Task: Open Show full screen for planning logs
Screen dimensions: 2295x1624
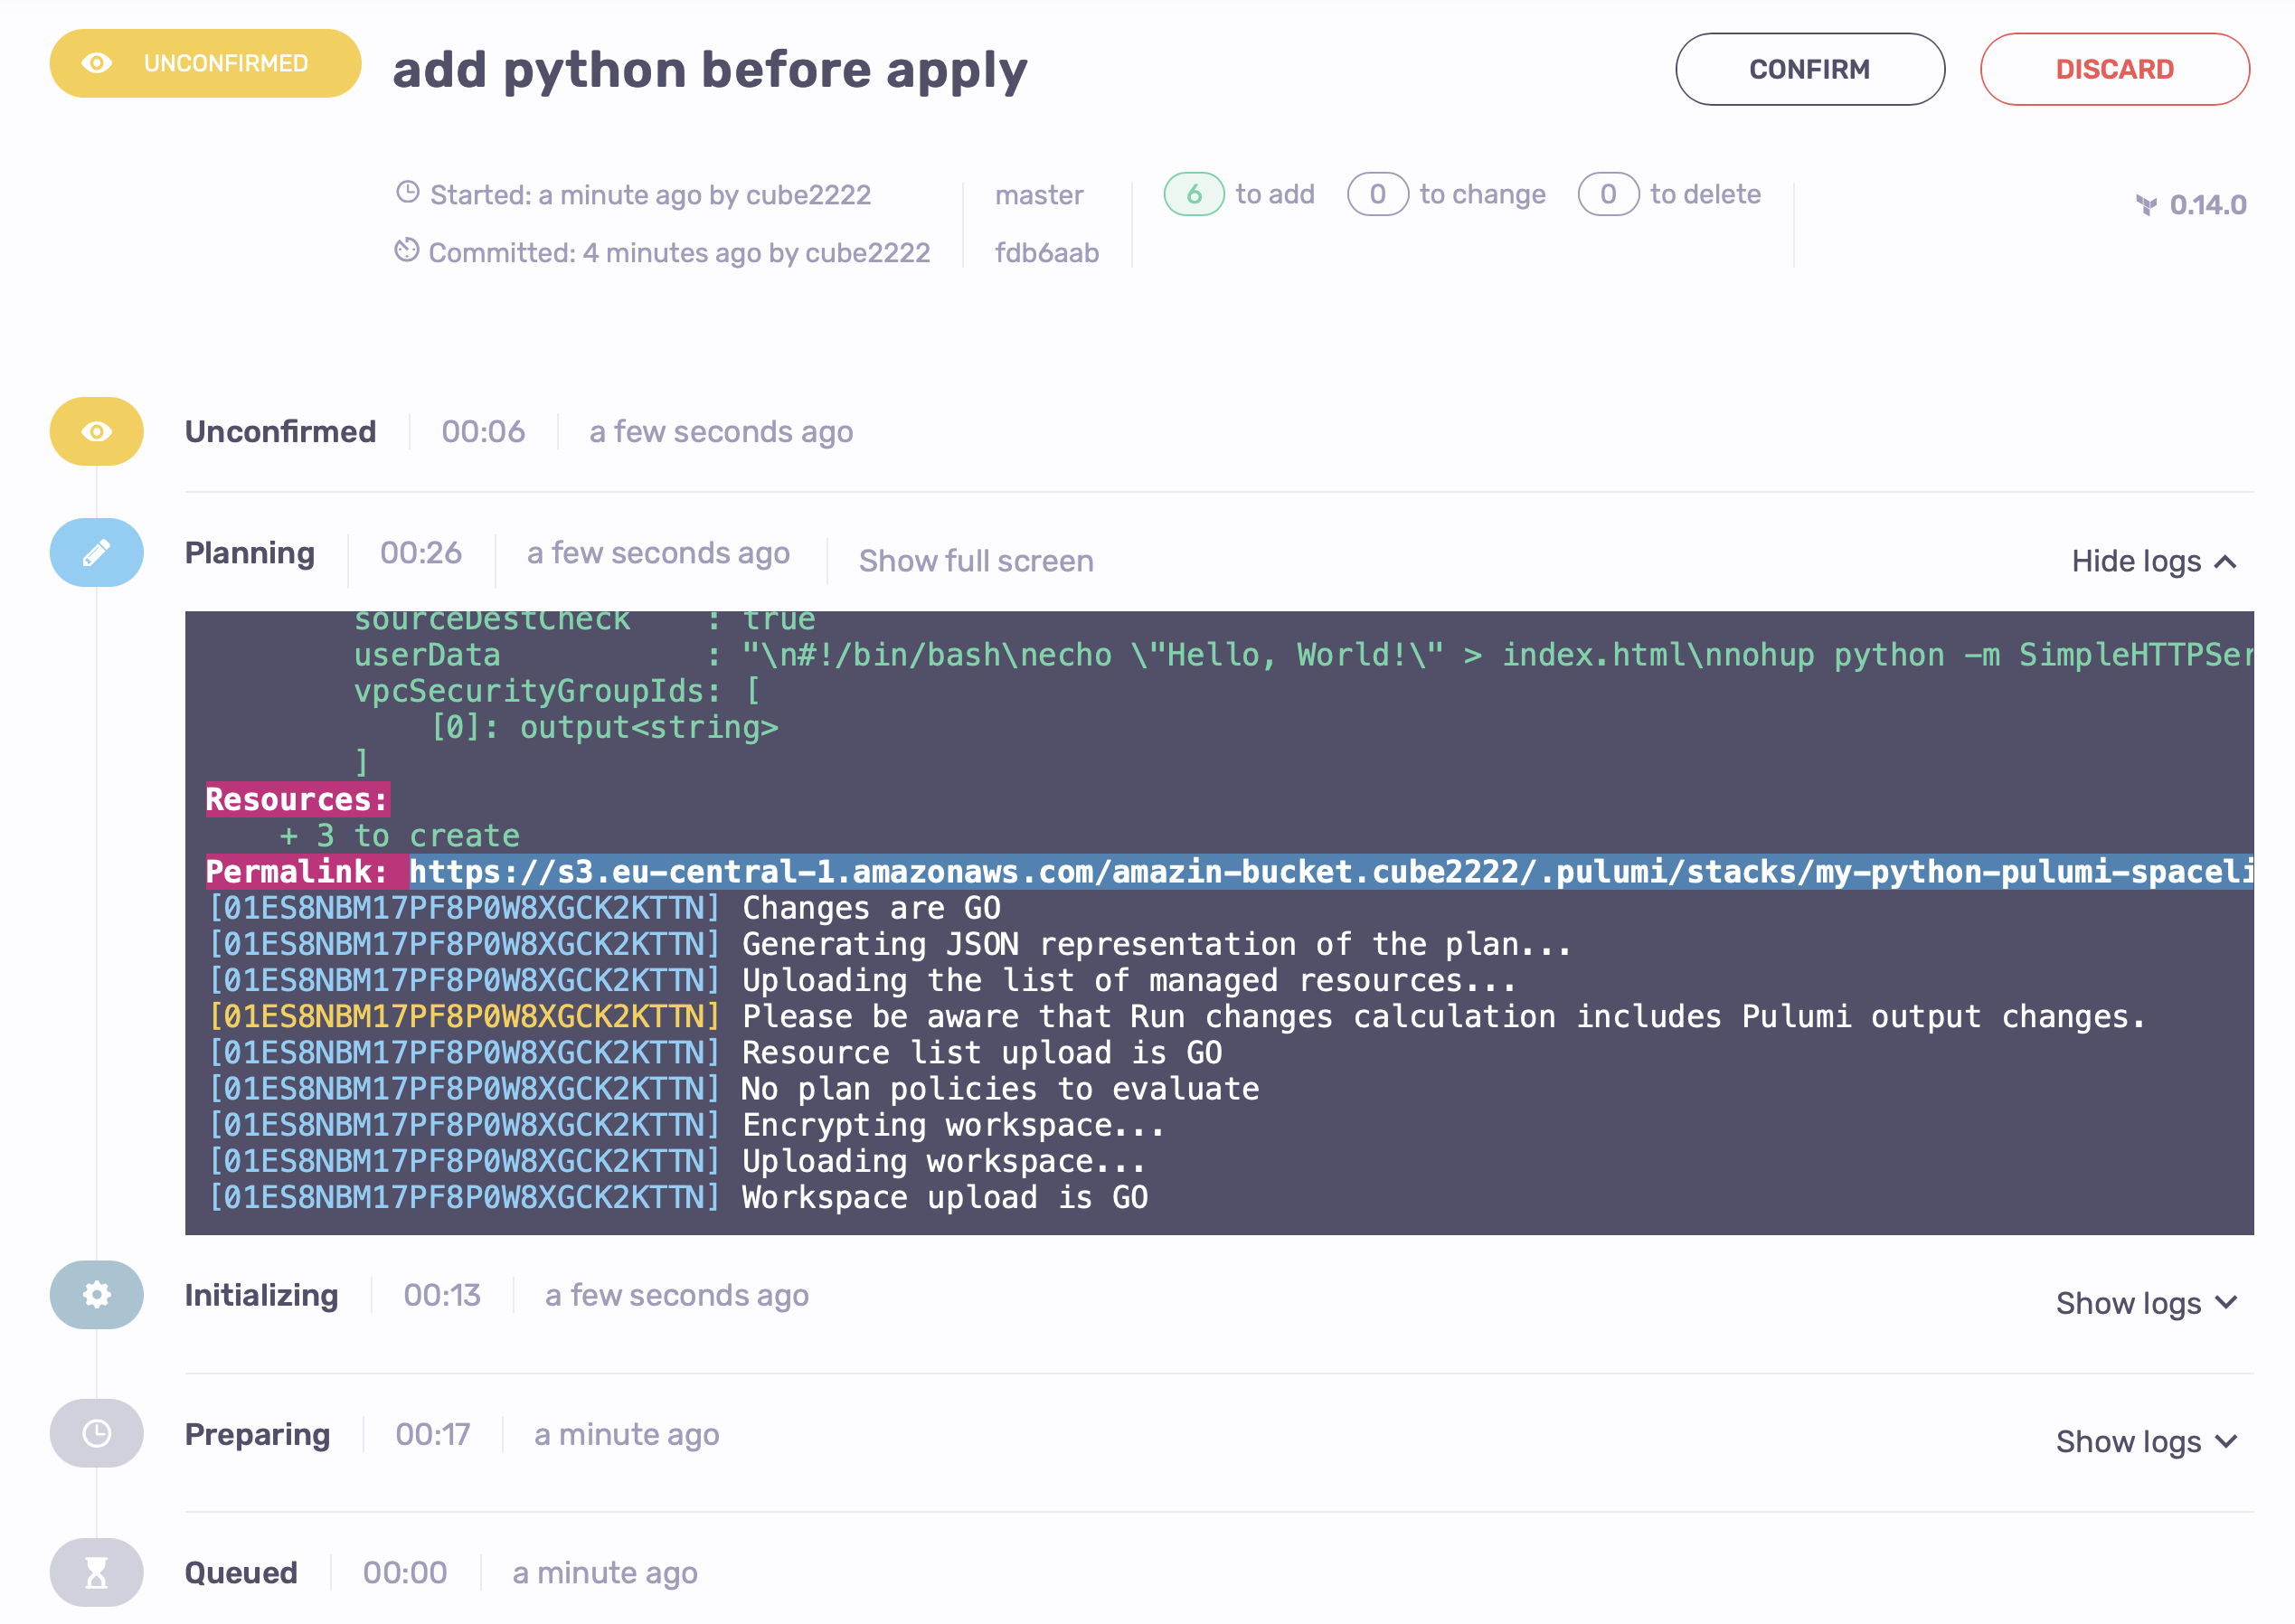Action: click(x=975, y=561)
